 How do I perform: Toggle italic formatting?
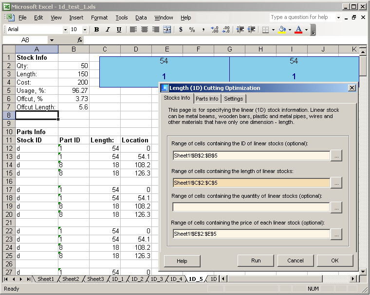pos(108,30)
